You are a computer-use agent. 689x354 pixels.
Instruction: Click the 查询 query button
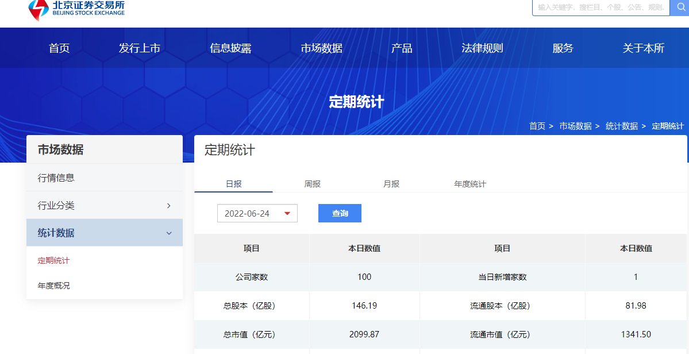(340, 213)
